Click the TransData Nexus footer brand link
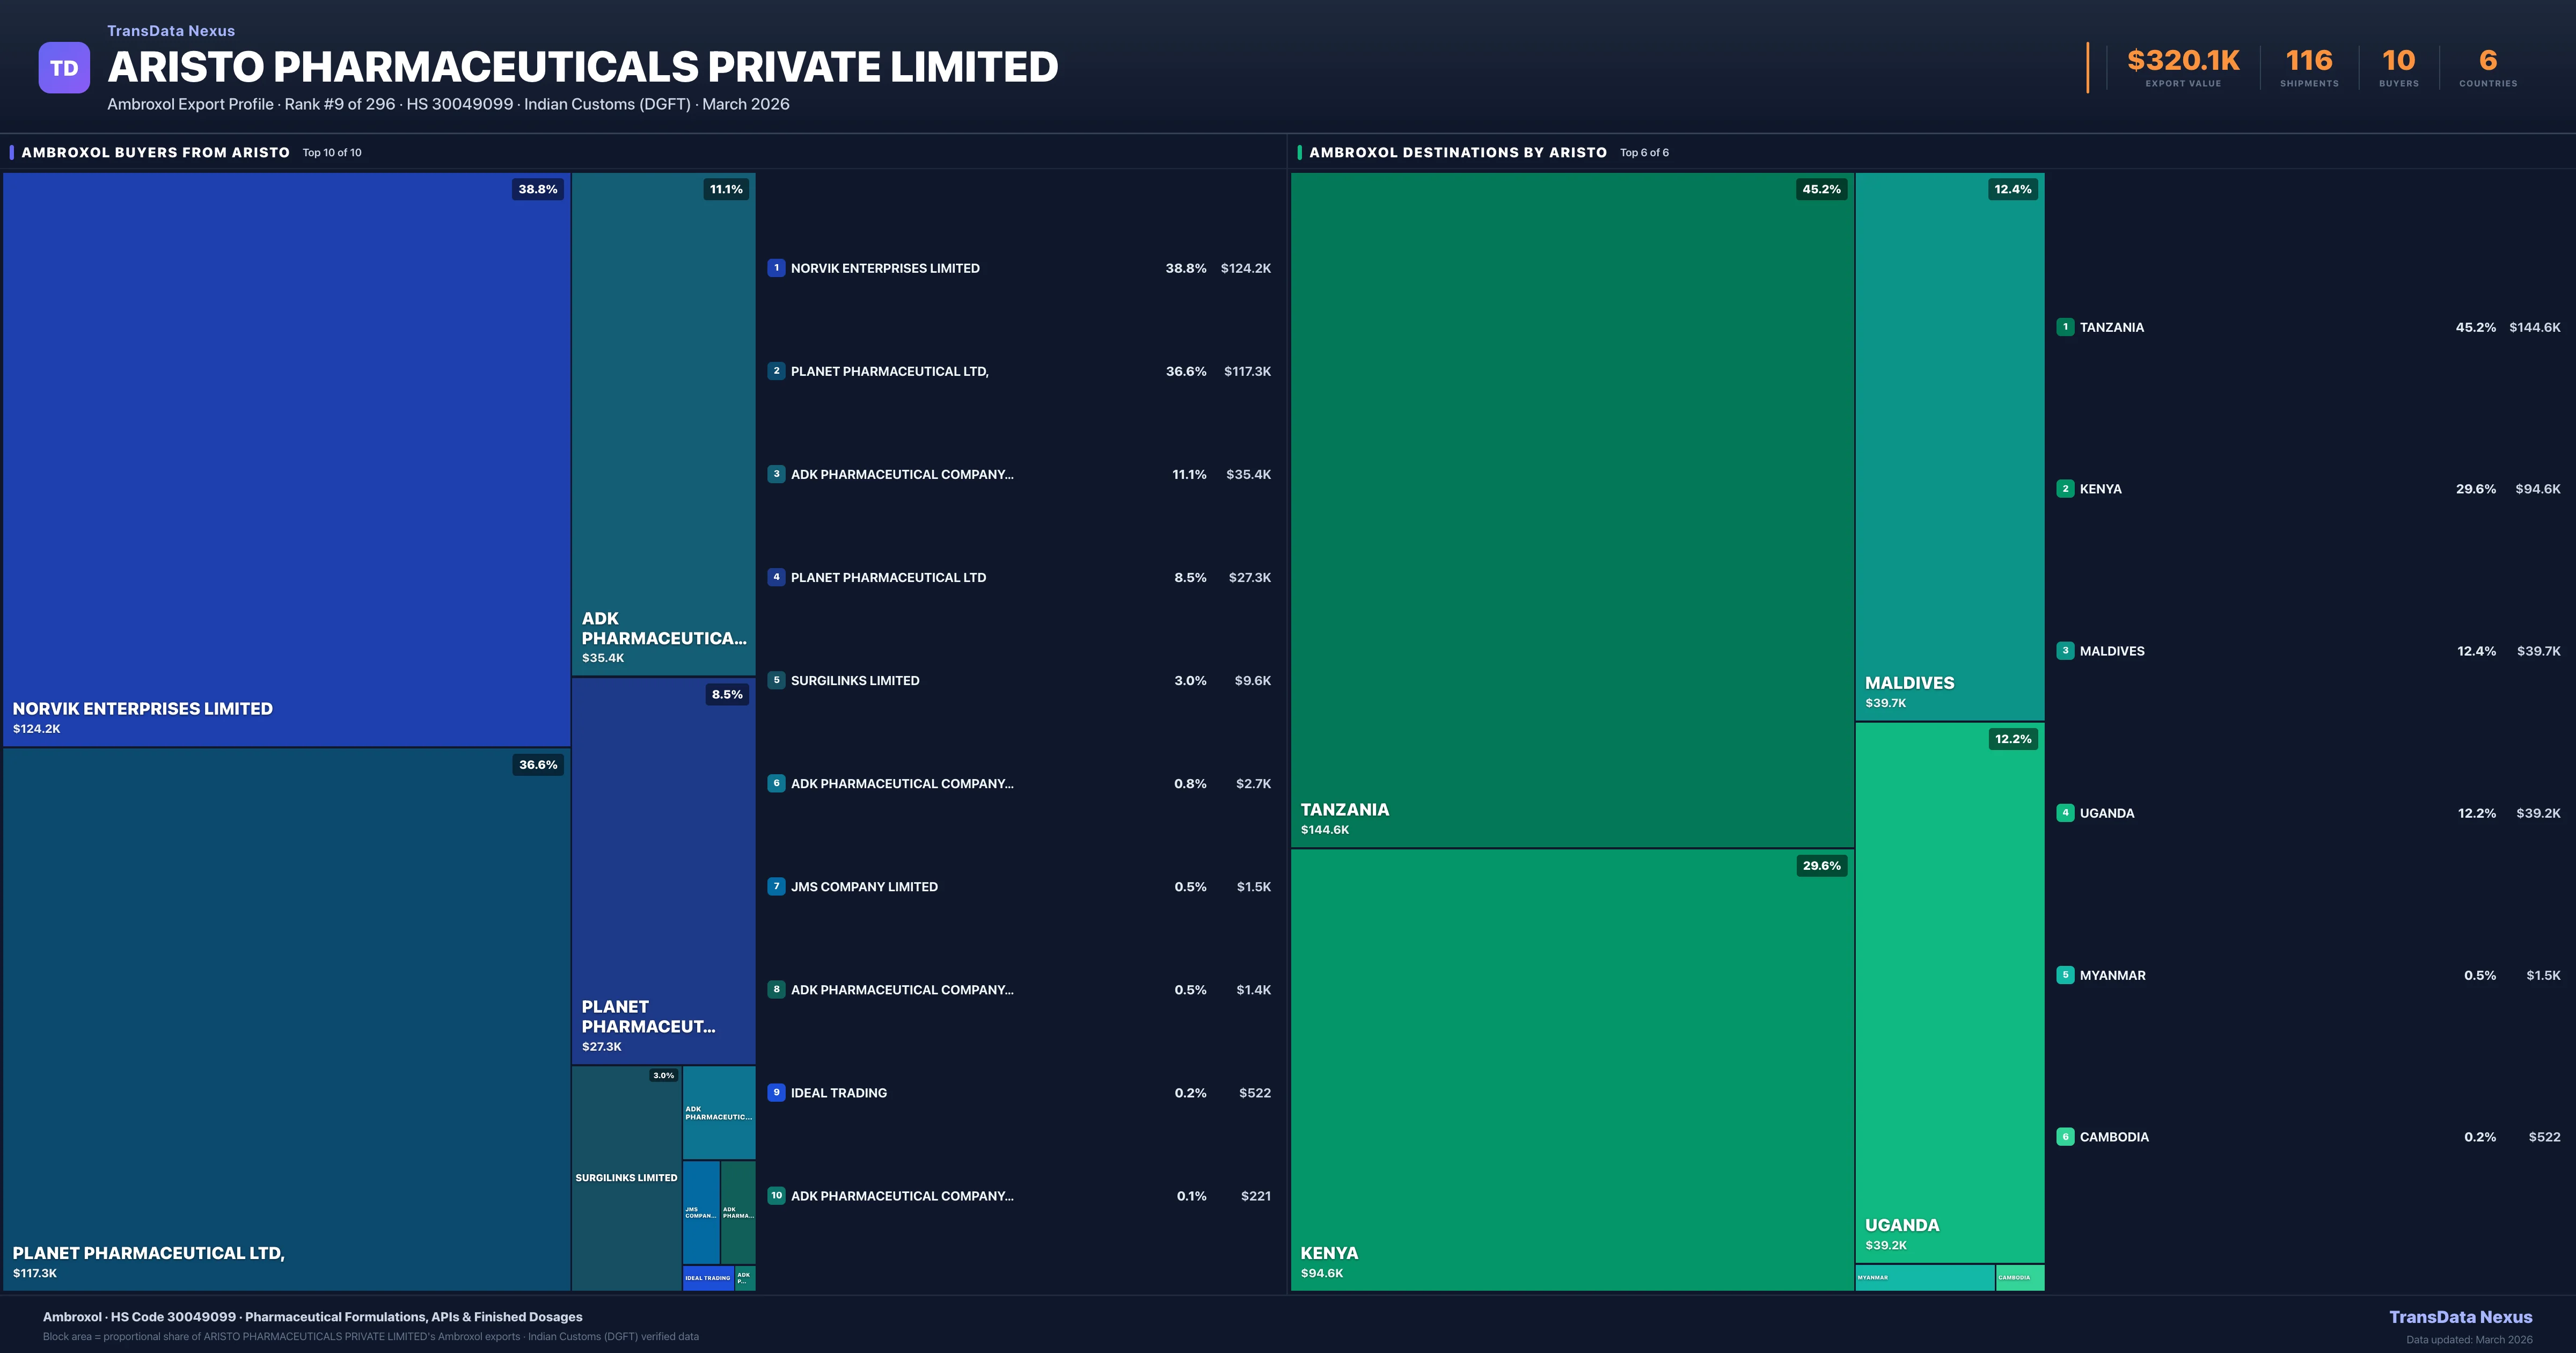 2460,1317
